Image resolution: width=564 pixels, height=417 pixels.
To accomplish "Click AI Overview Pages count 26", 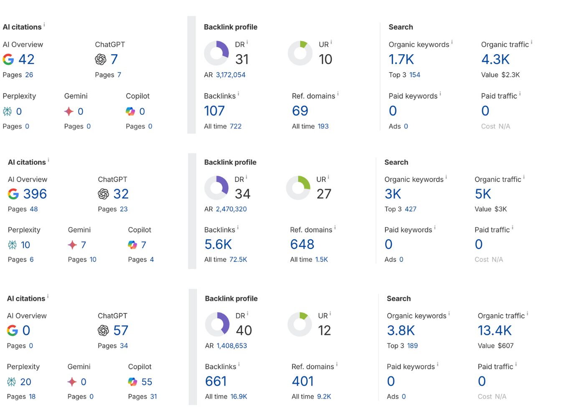I will pyautogui.click(x=29, y=75).
